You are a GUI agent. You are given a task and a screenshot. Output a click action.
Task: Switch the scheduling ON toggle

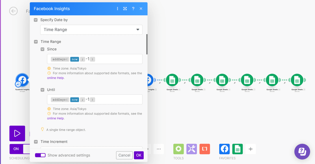pos(19,149)
